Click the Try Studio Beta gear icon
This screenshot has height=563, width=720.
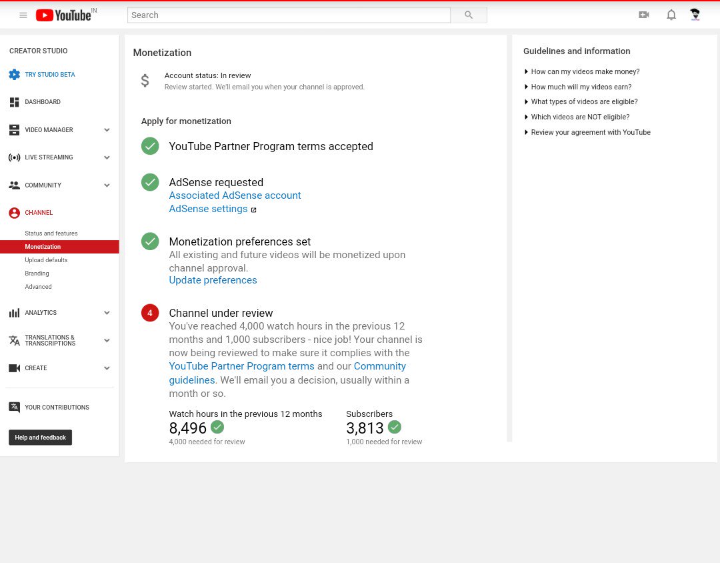tap(14, 75)
